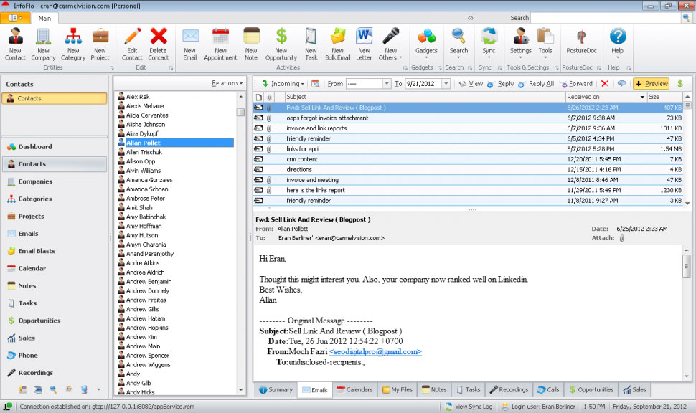Create a New Appointment
696x413 pixels.
coord(220,44)
